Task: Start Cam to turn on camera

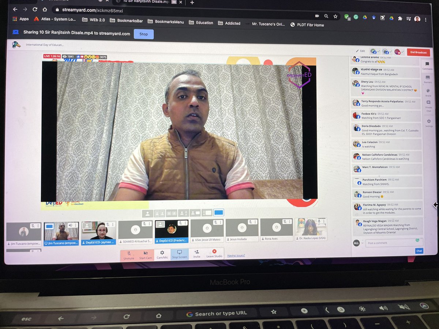Action: [146, 255]
